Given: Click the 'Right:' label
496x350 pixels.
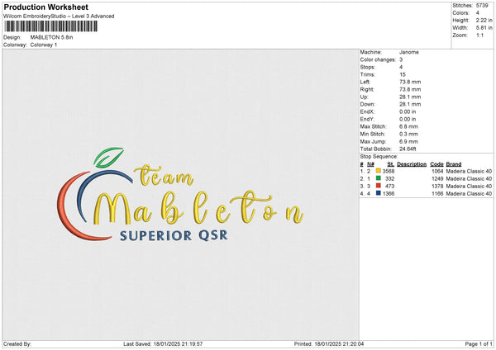Looking at the screenshot, I should pyautogui.click(x=367, y=89).
